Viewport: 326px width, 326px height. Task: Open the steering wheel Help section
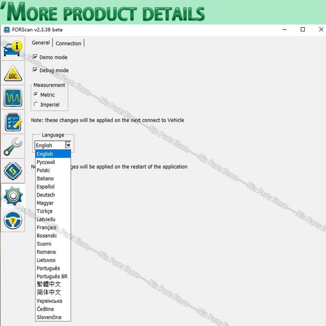13,220
